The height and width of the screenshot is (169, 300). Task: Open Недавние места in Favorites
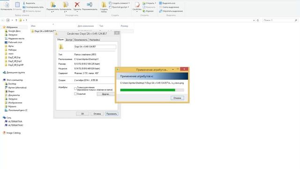click(x=15, y=38)
